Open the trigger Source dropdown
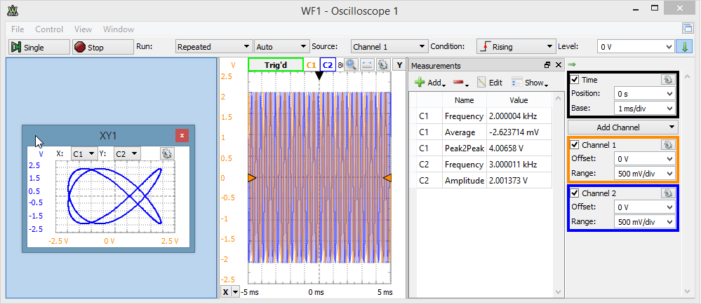 click(388, 47)
